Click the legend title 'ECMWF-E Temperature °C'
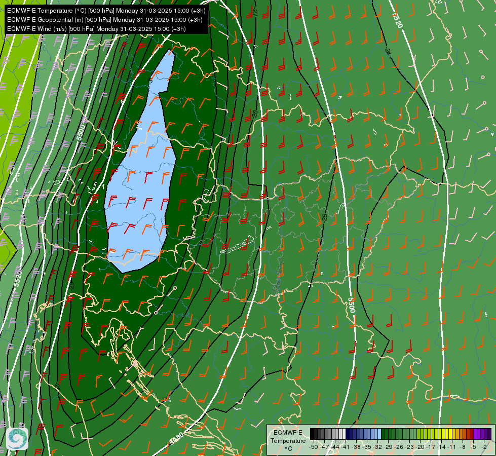Image resolution: width=496 pixels, height=456 pixels. pos(288,440)
